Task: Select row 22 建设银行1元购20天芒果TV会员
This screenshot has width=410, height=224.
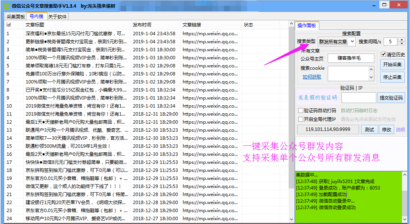Action: 146,202
